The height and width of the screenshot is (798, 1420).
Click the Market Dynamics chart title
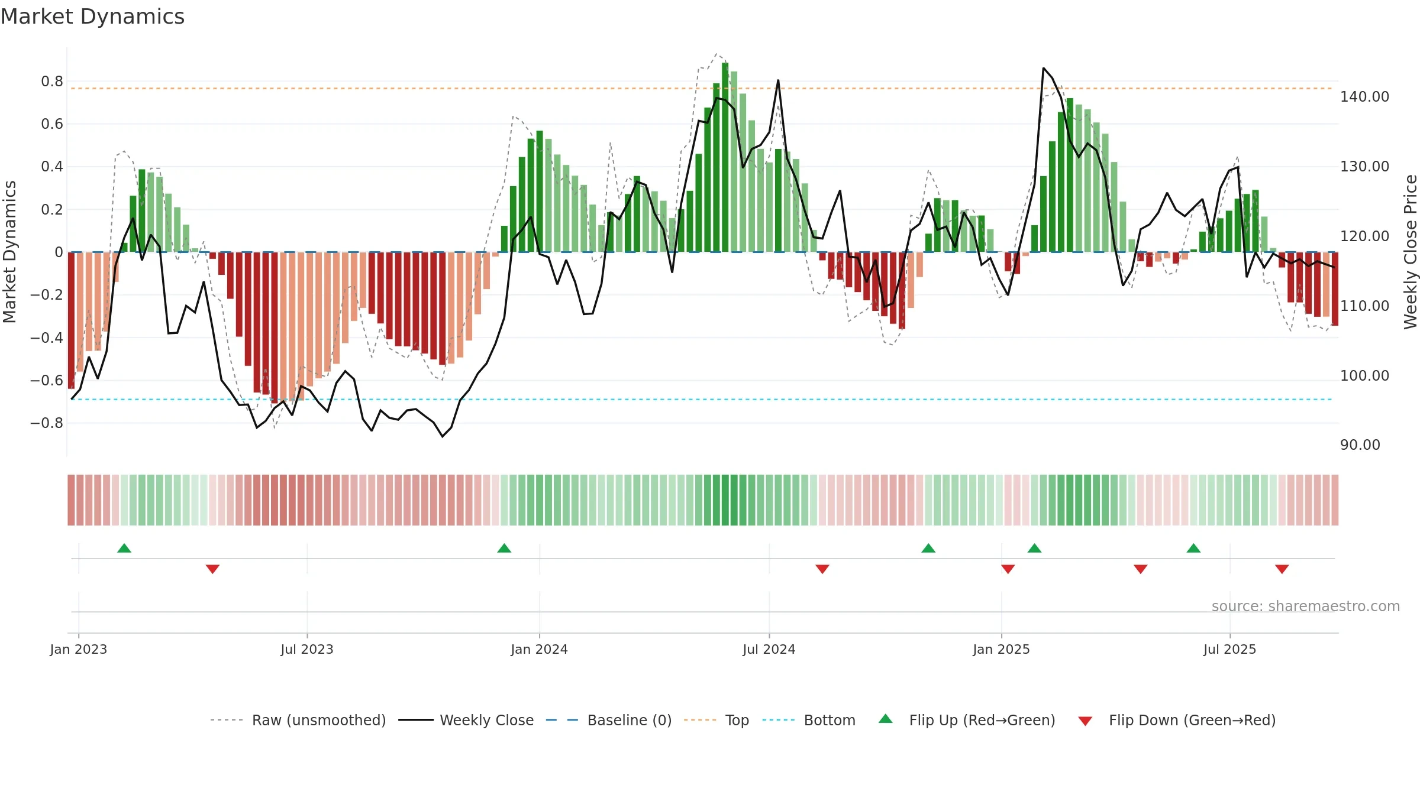click(x=92, y=17)
